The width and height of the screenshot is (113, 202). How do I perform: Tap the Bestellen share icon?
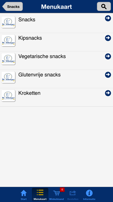[73, 195]
